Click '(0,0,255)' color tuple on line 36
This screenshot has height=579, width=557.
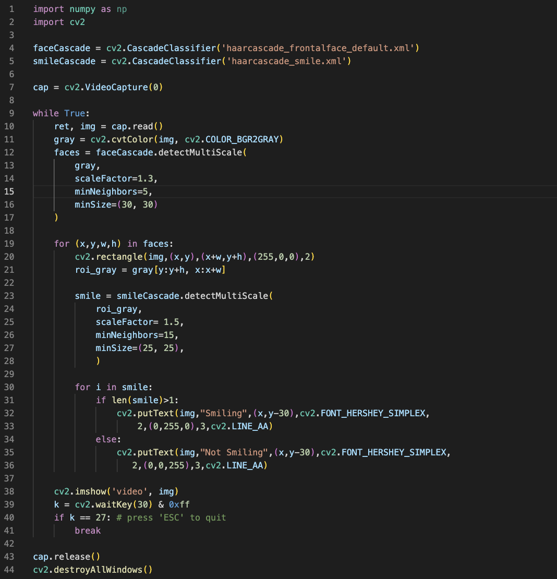coord(166,466)
